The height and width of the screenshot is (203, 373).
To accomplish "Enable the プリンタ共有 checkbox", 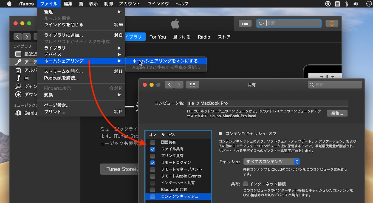I will (x=152, y=156).
